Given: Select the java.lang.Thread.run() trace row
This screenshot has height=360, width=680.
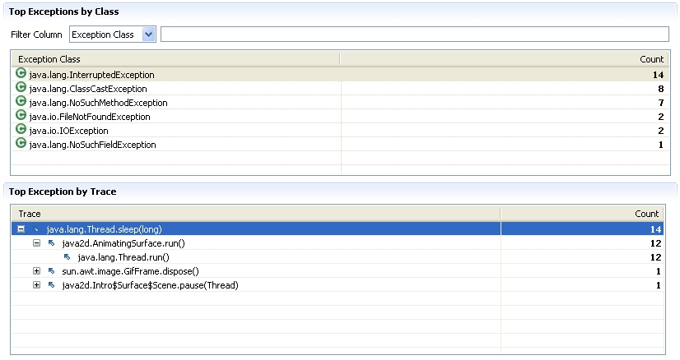Looking at the screenshot, I should tap(123, 257).
